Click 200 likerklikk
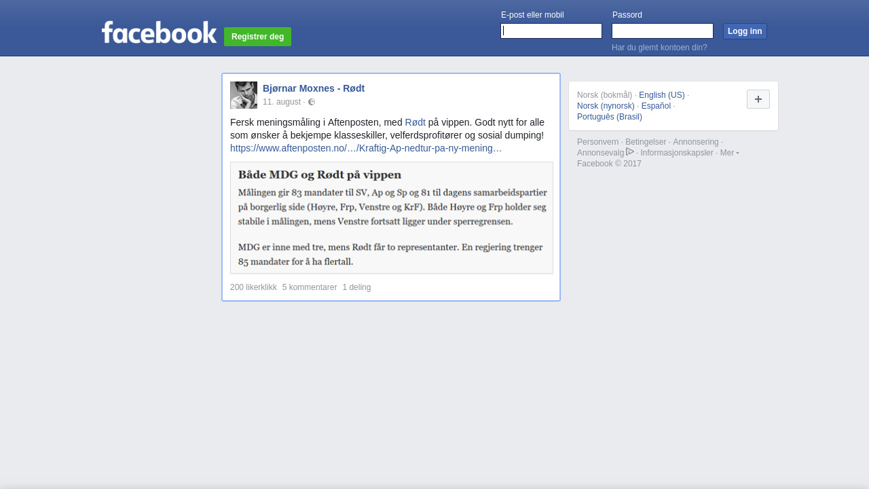Screen dimensions: 869x489 coord(253,287)
